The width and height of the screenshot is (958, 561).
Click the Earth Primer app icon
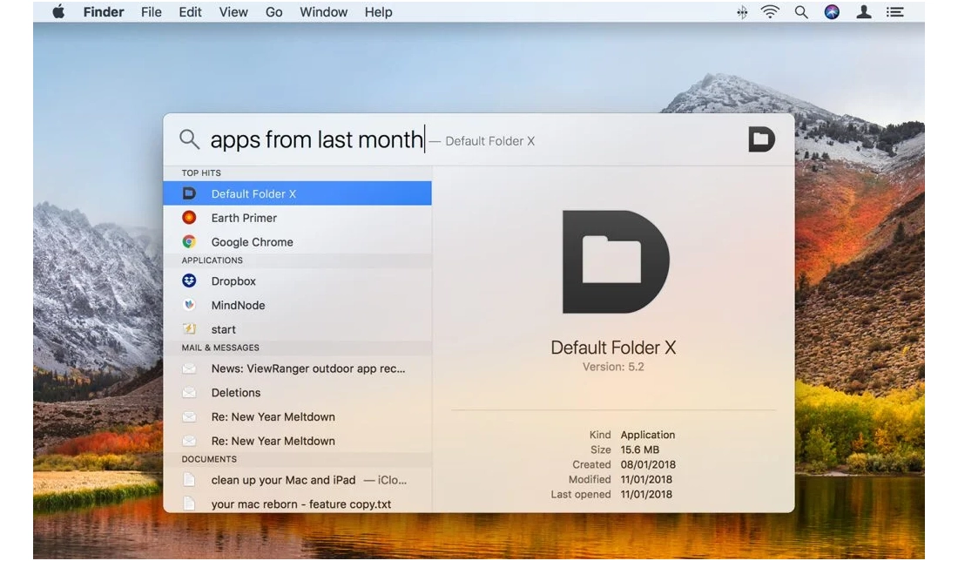tap(189, 218)
